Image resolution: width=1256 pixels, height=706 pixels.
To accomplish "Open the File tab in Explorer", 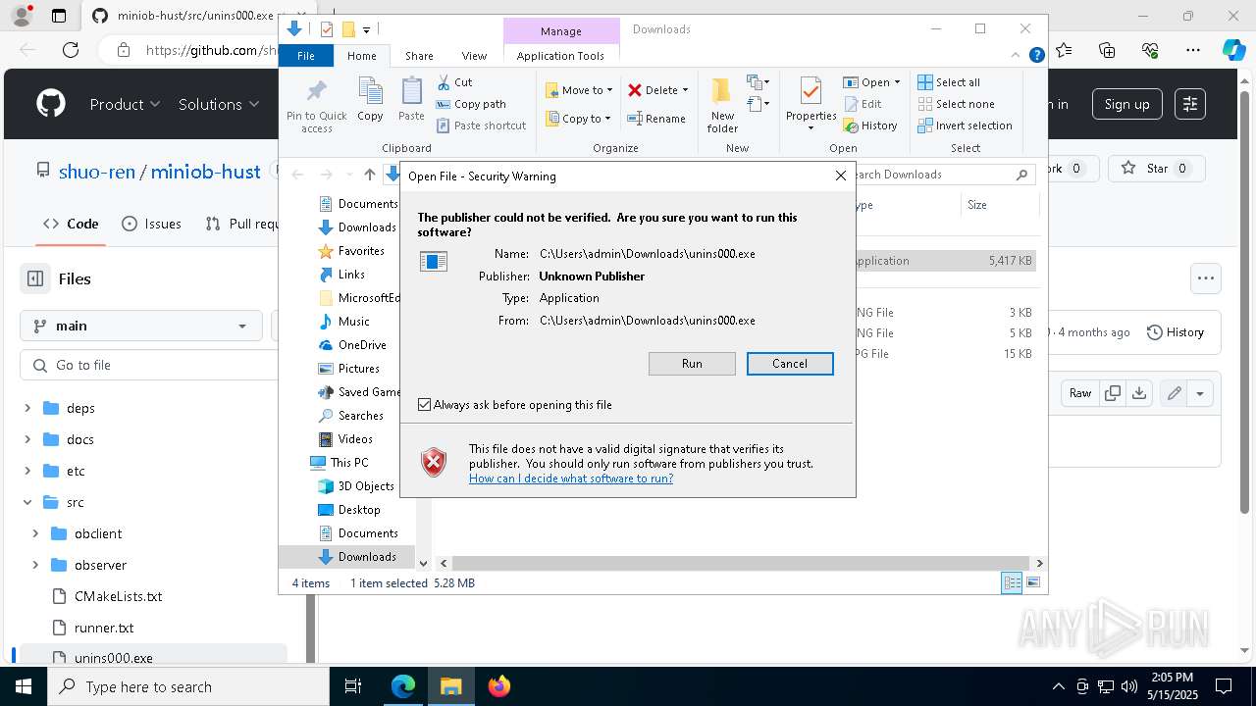I will pos(306,56).
